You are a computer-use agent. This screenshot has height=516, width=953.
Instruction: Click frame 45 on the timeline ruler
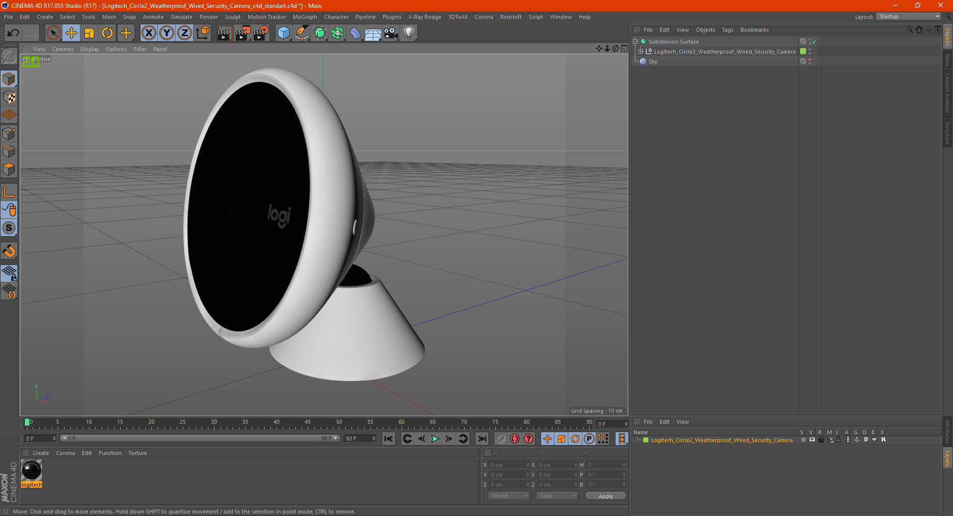308,423
